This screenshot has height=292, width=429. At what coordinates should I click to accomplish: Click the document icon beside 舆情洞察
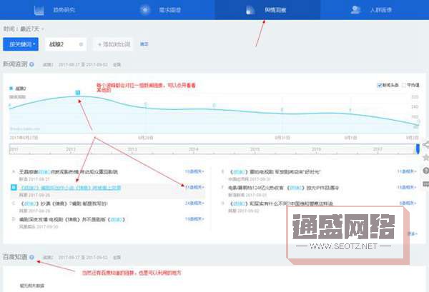point(250,11)
